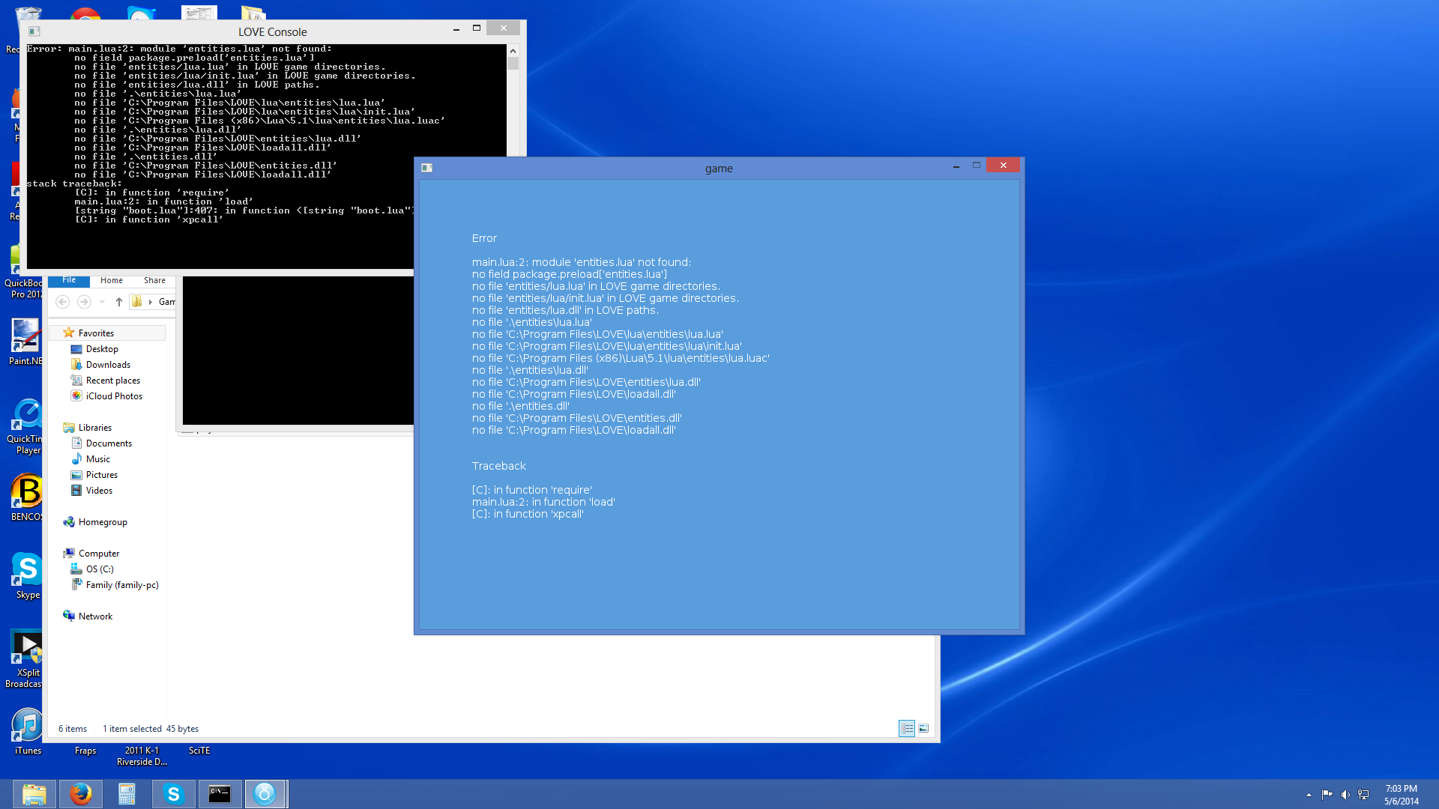Image resolution: width=1439 pixels, height=809 pixels.
Task: Open the Home ribbon tab in Explorer
Action: (112, 280)
